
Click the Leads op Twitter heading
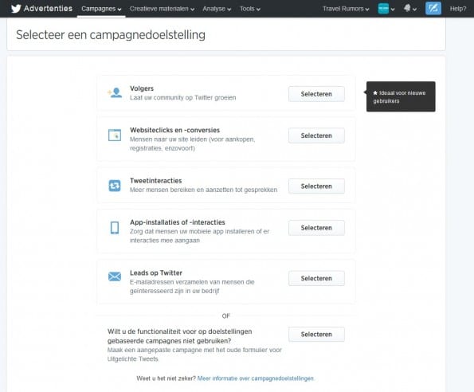click(156, 272)
